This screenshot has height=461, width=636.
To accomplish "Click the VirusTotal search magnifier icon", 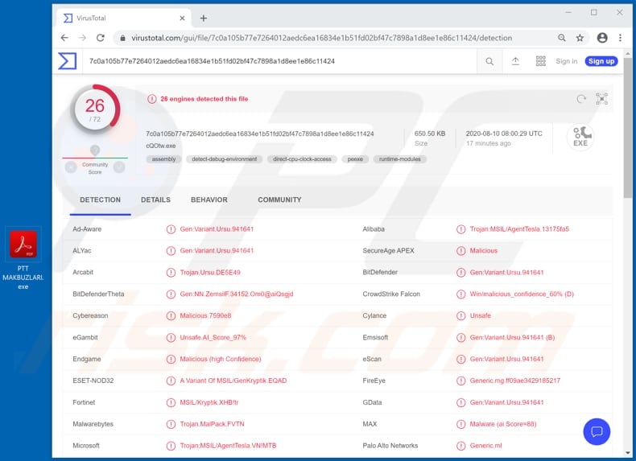I will click(x=489, y=61).
